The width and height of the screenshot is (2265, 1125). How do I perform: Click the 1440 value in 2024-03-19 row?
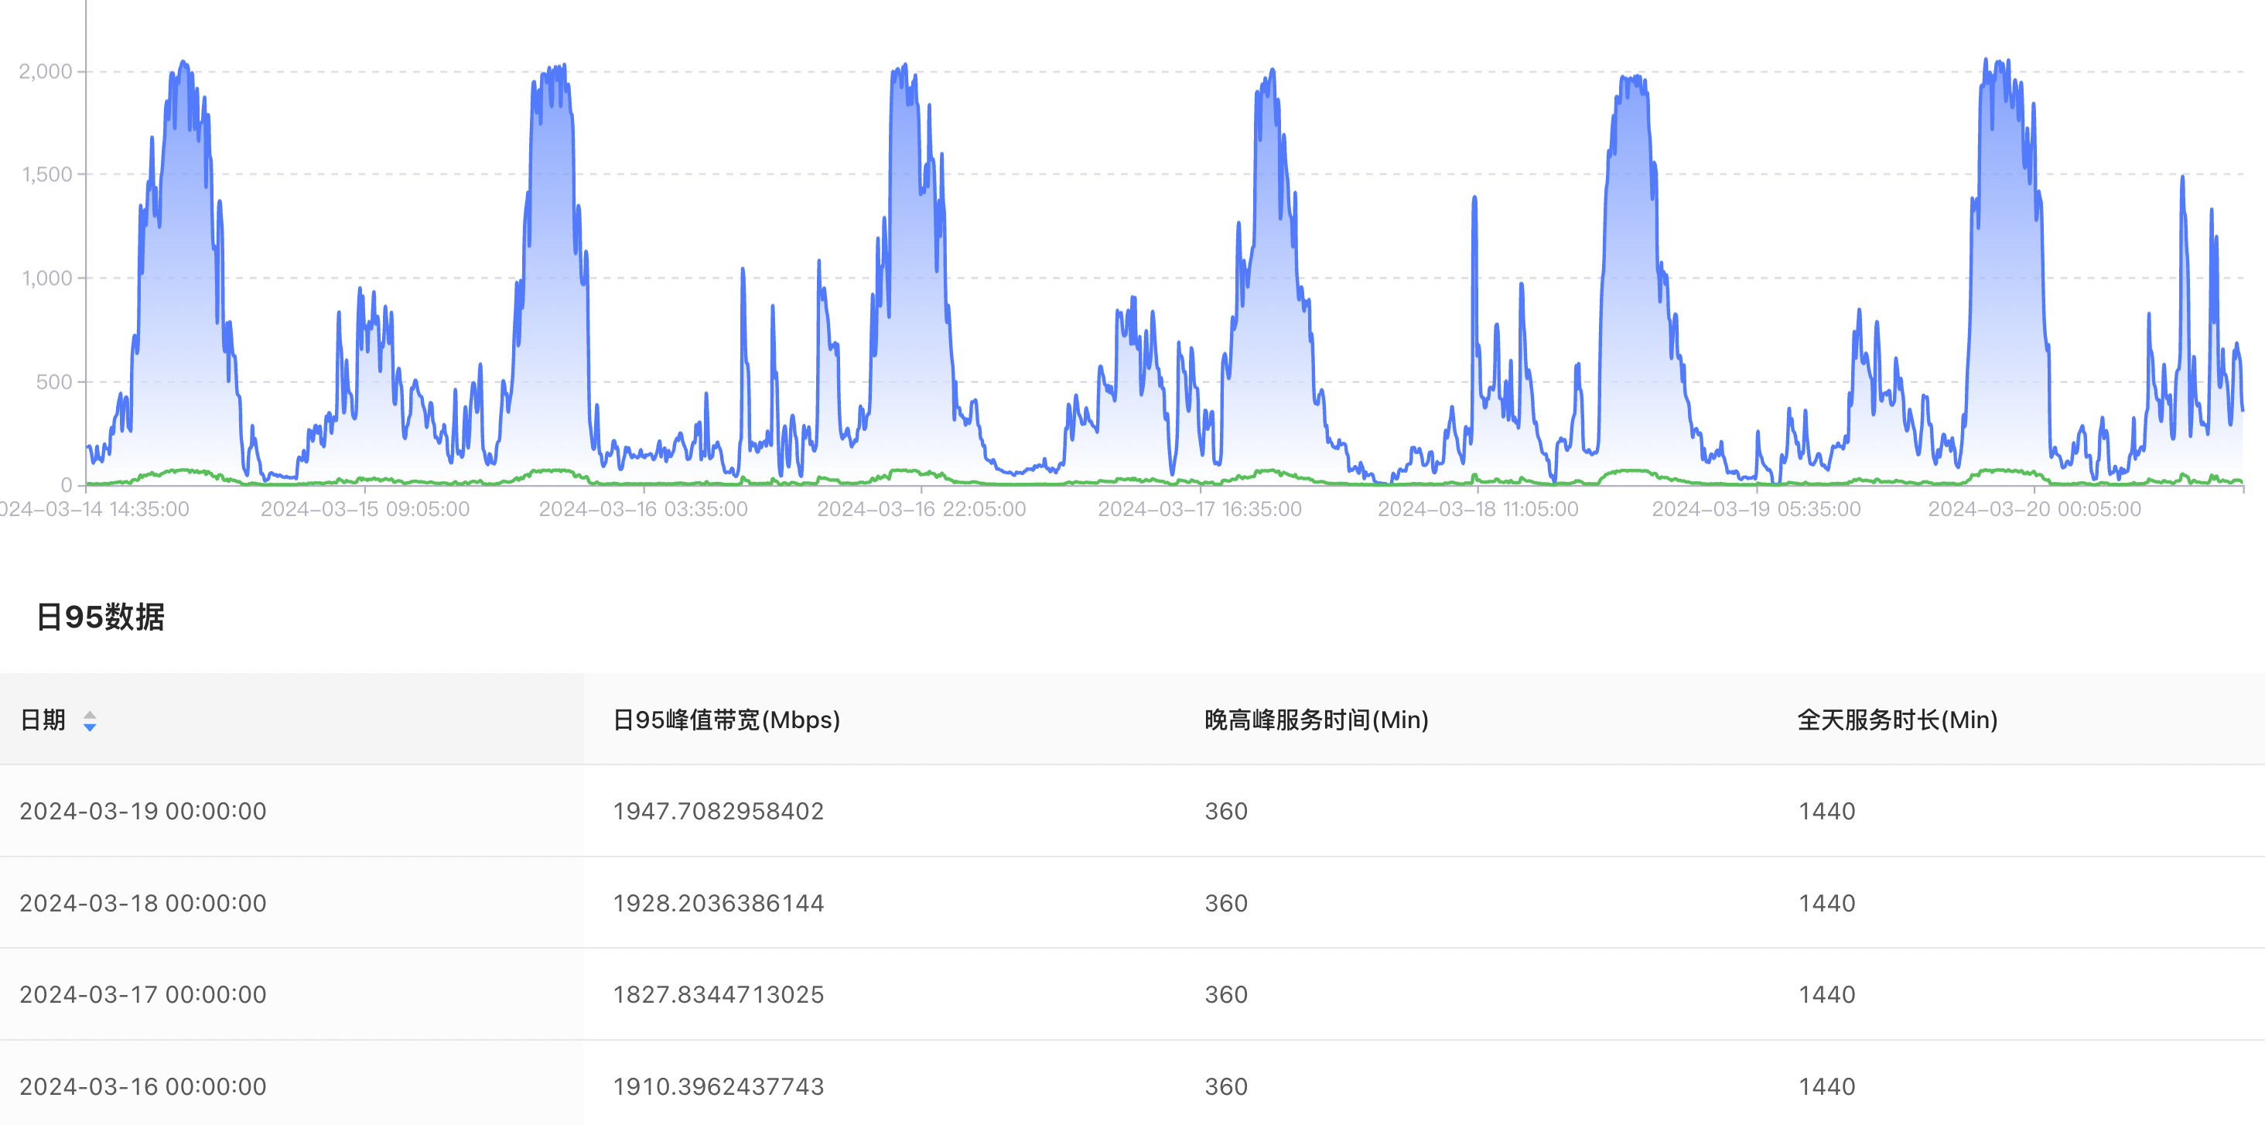(x=1827, y=811)
